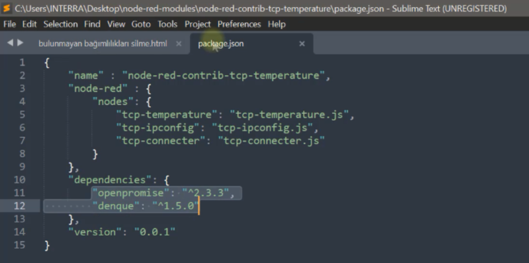The width and height of the screenshot is (529, 263).
Task: Click the "0.0.1" version value
Action: pos(155,232)
